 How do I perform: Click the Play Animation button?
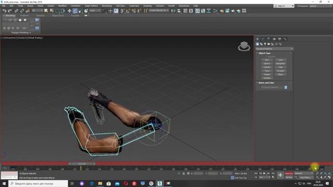click(x=264, y=173)
